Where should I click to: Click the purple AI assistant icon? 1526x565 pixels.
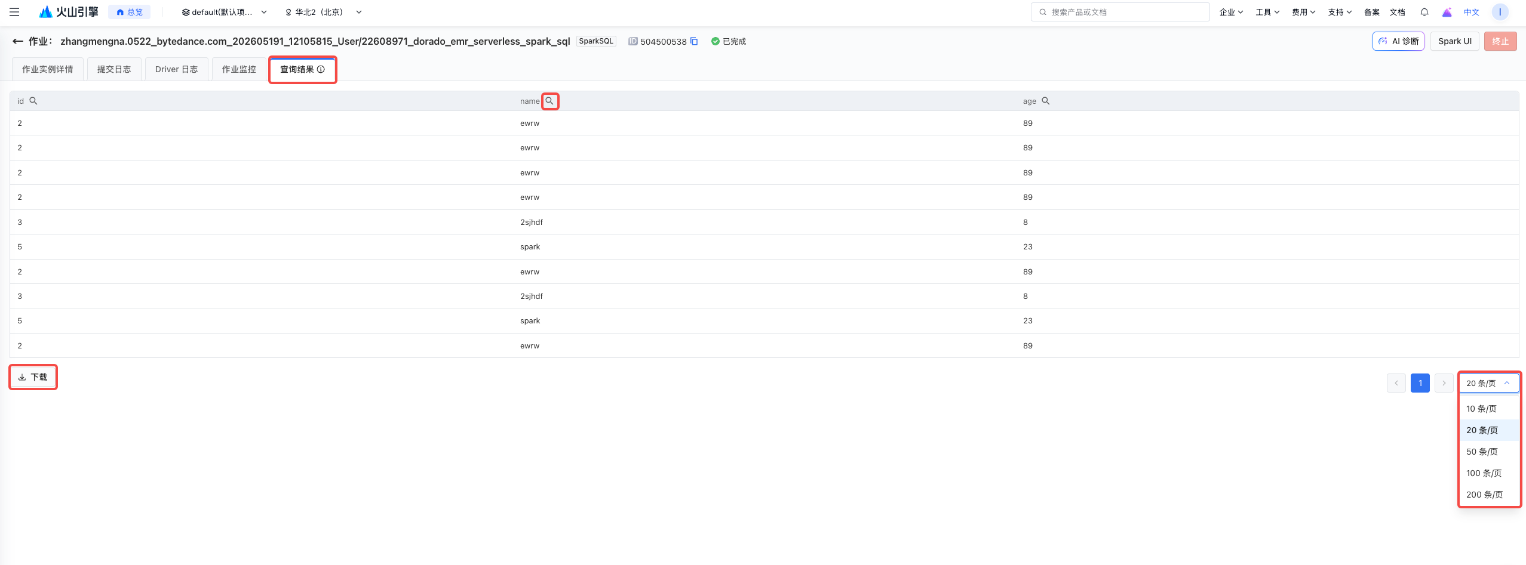pyautogui.click(x=1447, y=12)
